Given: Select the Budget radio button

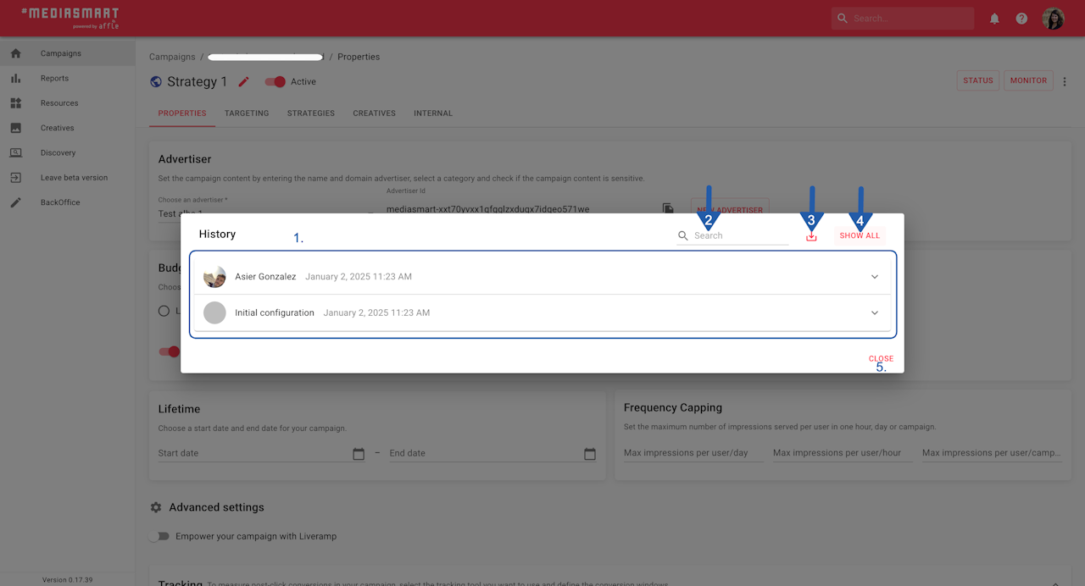Looking at the screenshot, I should (164, 311).
